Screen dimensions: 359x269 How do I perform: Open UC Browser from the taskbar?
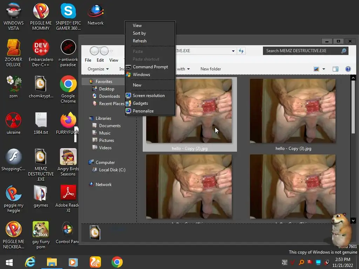95,262
